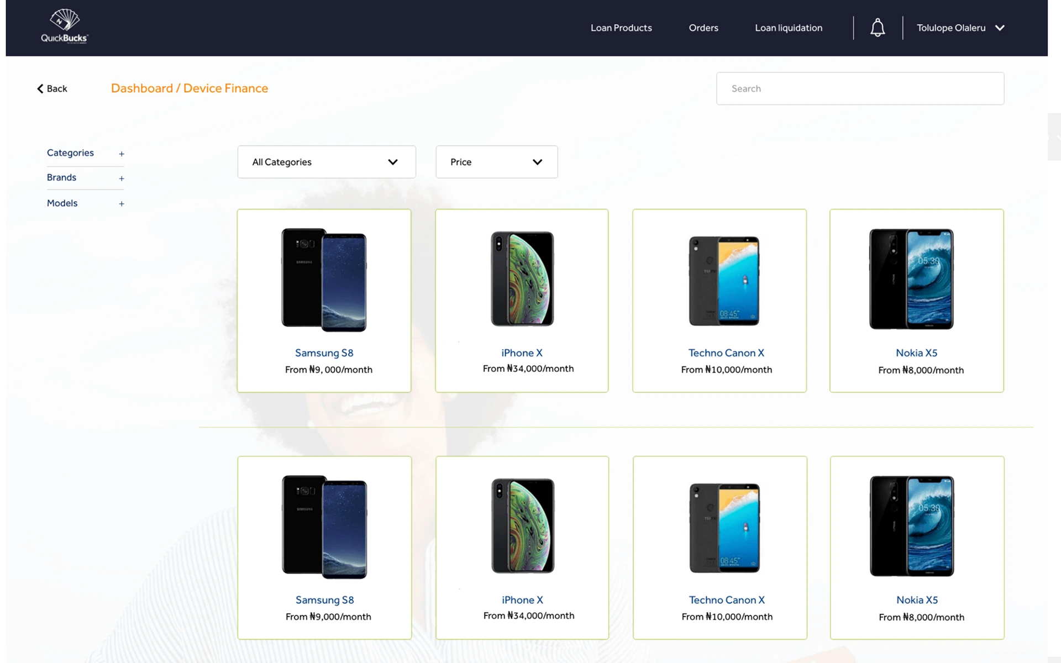Screen dimensions: 1061x663
Task: Open the Orders page
Action: (x=703, y=28)
